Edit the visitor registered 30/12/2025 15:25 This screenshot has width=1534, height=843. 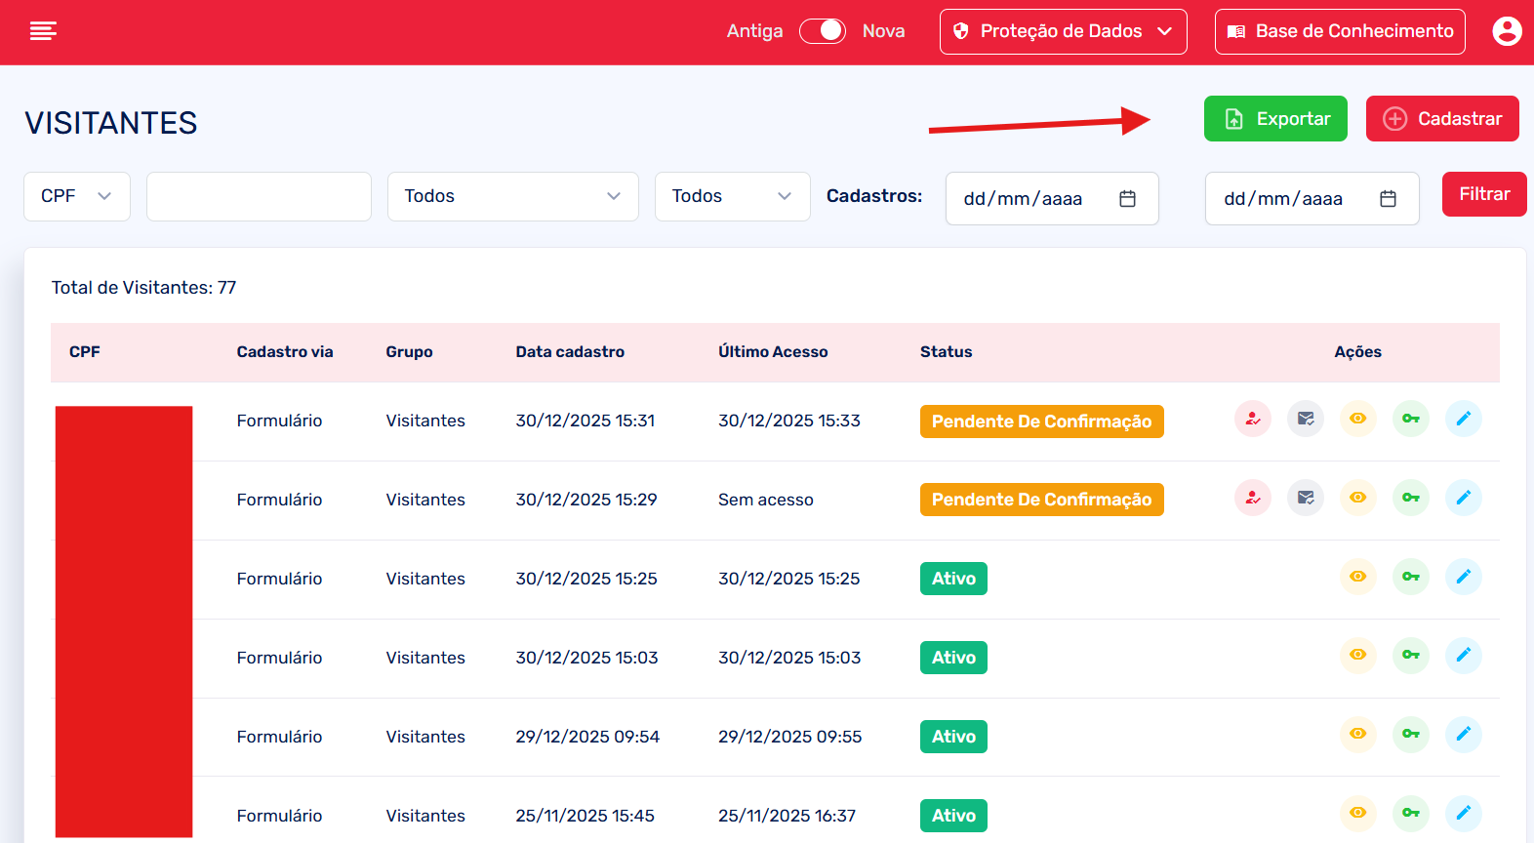click(1463, 578)
